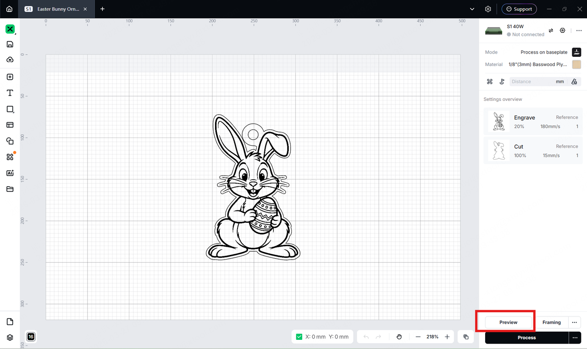Click the Preview button
The height and width of the screenshot is (349, 587).
click(508, 322)
